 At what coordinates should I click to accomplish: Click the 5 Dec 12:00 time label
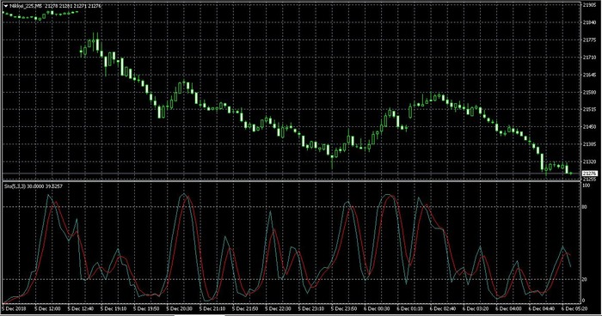(x=47, y=308)
